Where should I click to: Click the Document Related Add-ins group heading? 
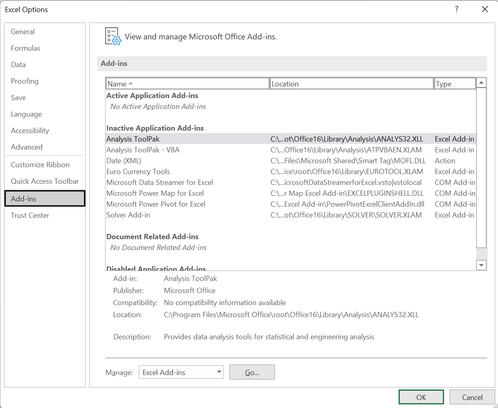click(x=152, y=236)
